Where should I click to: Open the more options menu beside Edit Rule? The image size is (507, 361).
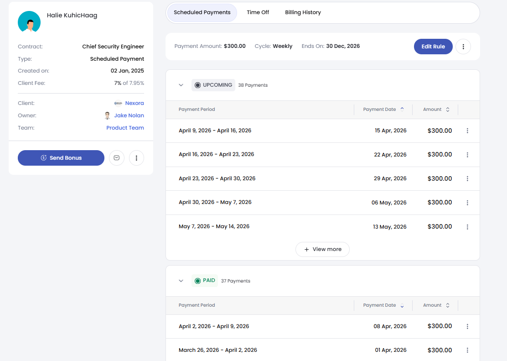click(x=463, y=47)
